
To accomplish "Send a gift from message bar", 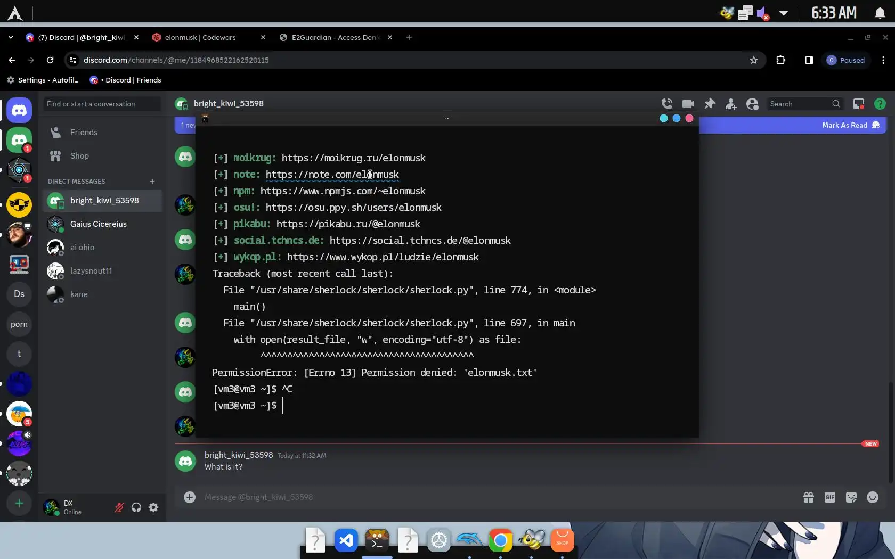I will tap(809, 497).
